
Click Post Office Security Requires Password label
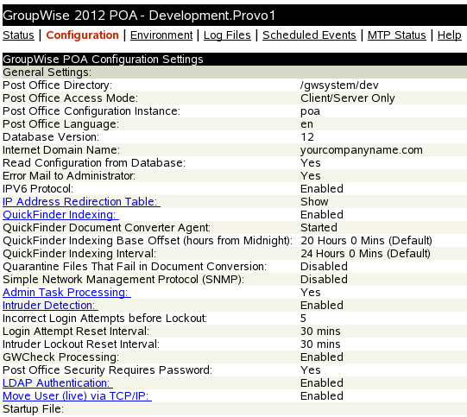[x=107, y=370]
